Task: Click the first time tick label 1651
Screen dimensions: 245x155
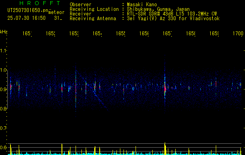Action: click(27, 33)
